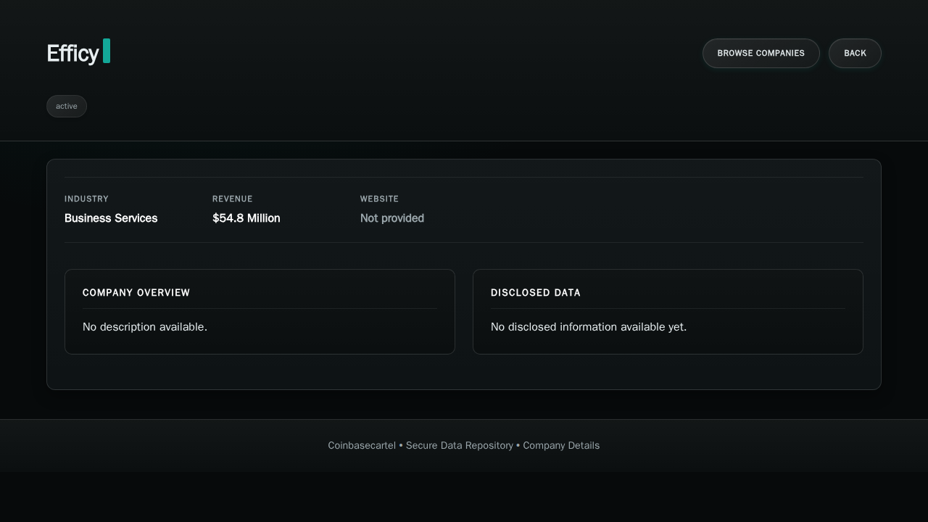Click the Browse Companies button

point(761,53)
